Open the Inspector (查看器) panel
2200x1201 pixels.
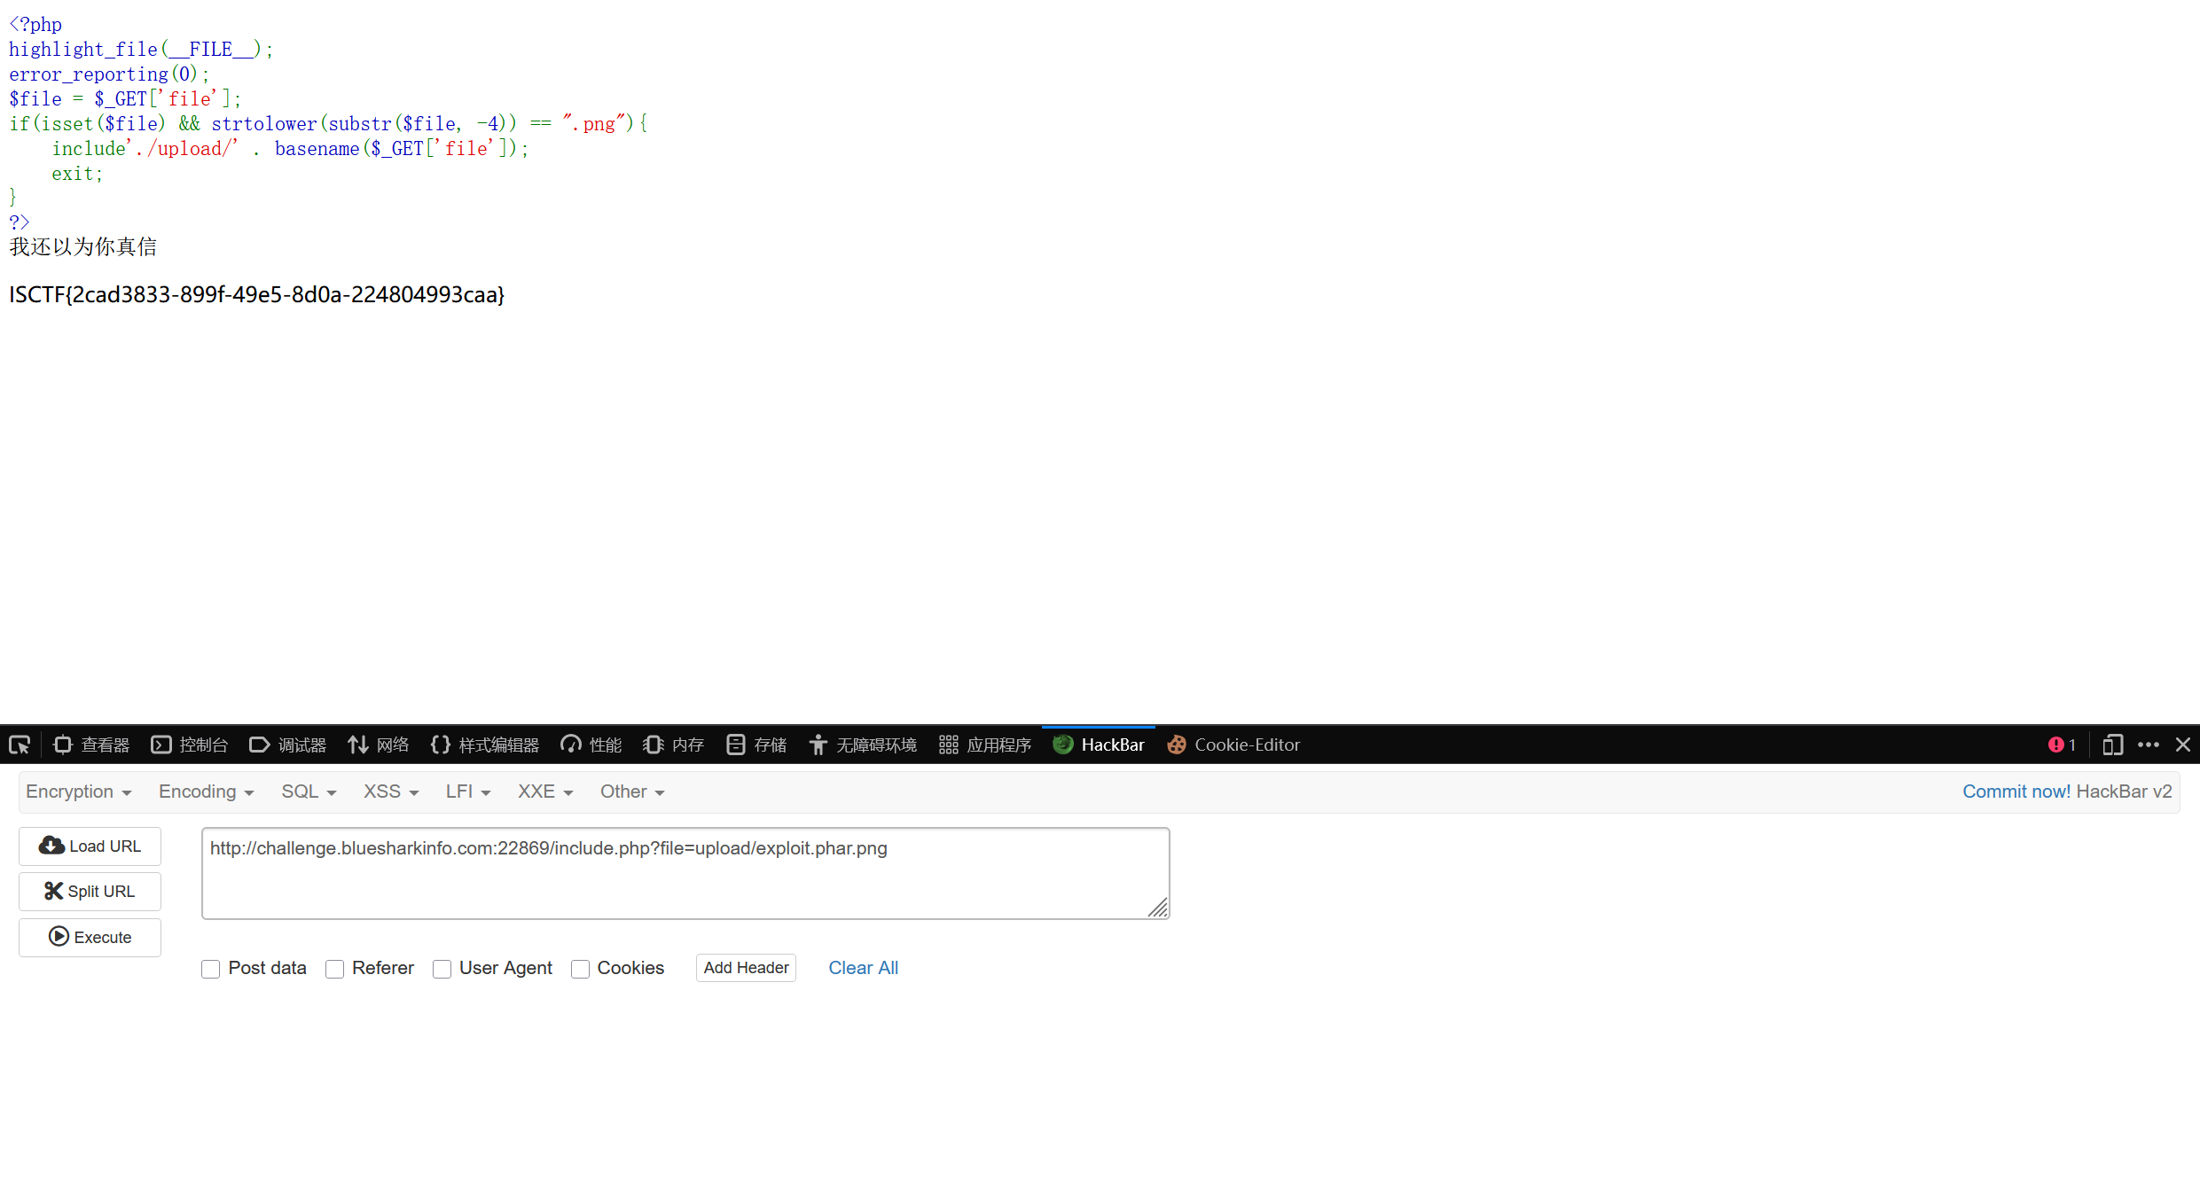[x=91, y=745]
